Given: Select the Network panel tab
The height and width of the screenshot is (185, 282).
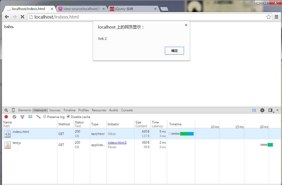Looking at the screenshot, I should 40,110.
